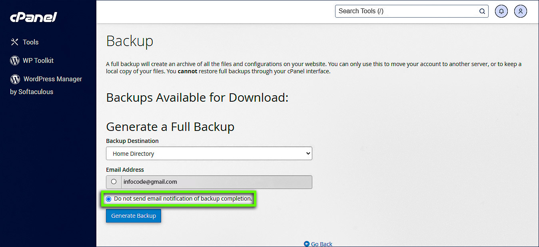Screen dimensions: 539x247
Task: Follow the Go Back link
Action: click(x=321, y=244)
